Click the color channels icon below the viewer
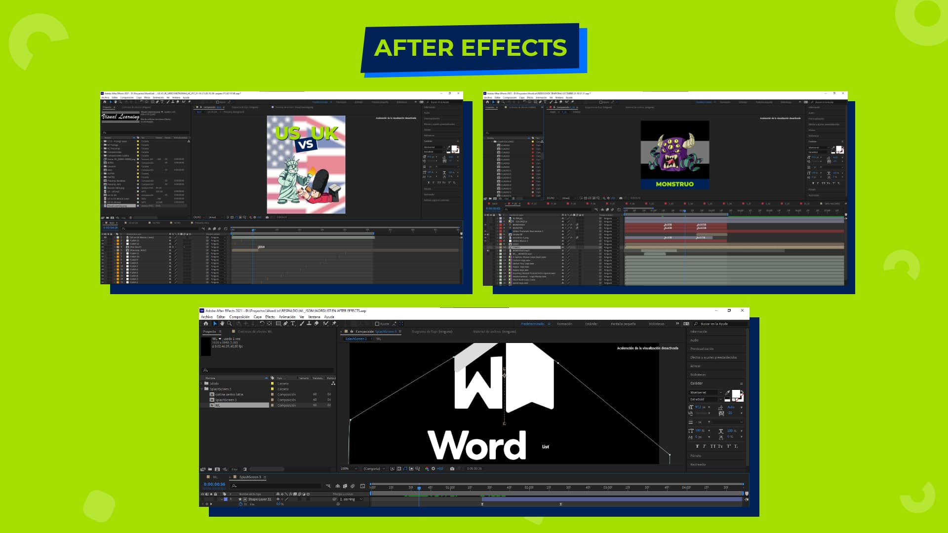The width and height of the screenshot is (948, 533). click(427, 469)
